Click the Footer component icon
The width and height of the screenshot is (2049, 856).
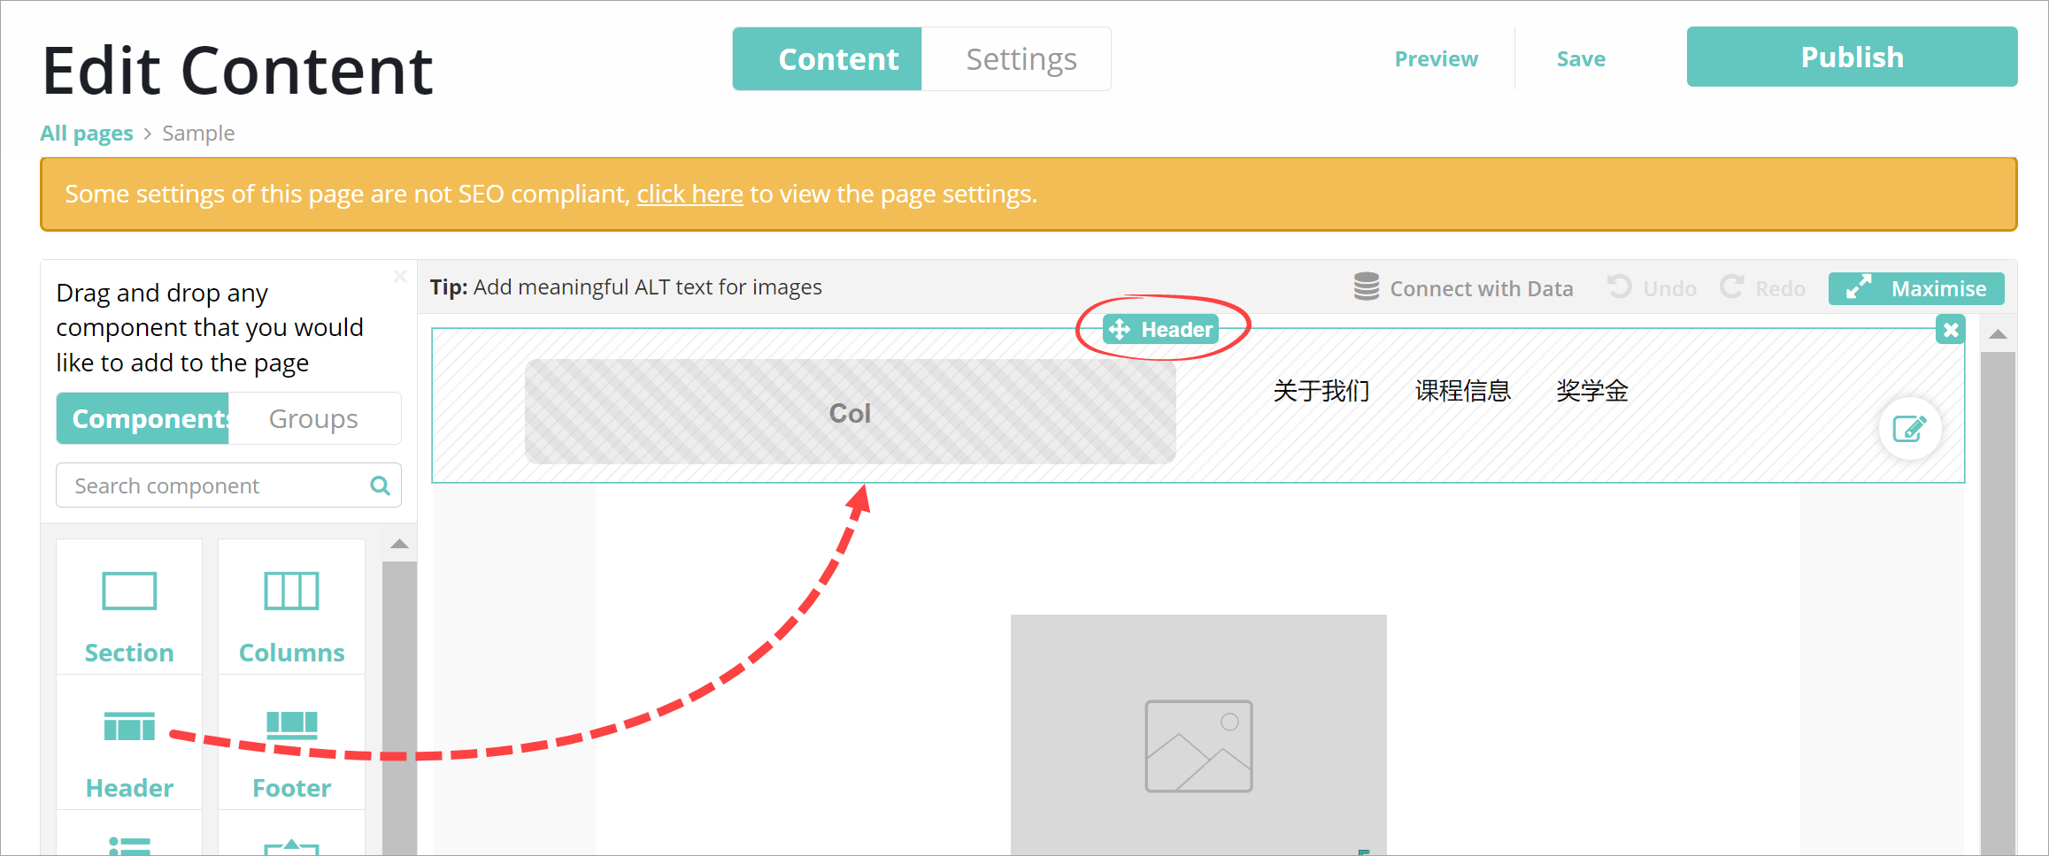coord(291,726)
